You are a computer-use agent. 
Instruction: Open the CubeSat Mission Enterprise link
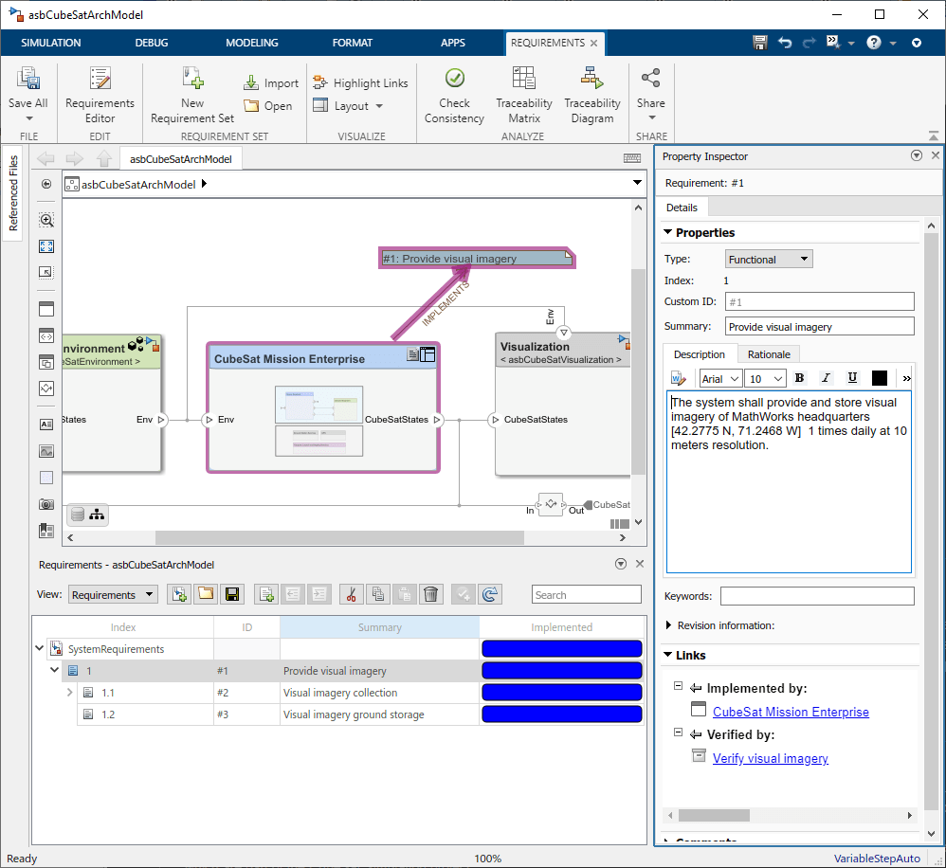791,712
